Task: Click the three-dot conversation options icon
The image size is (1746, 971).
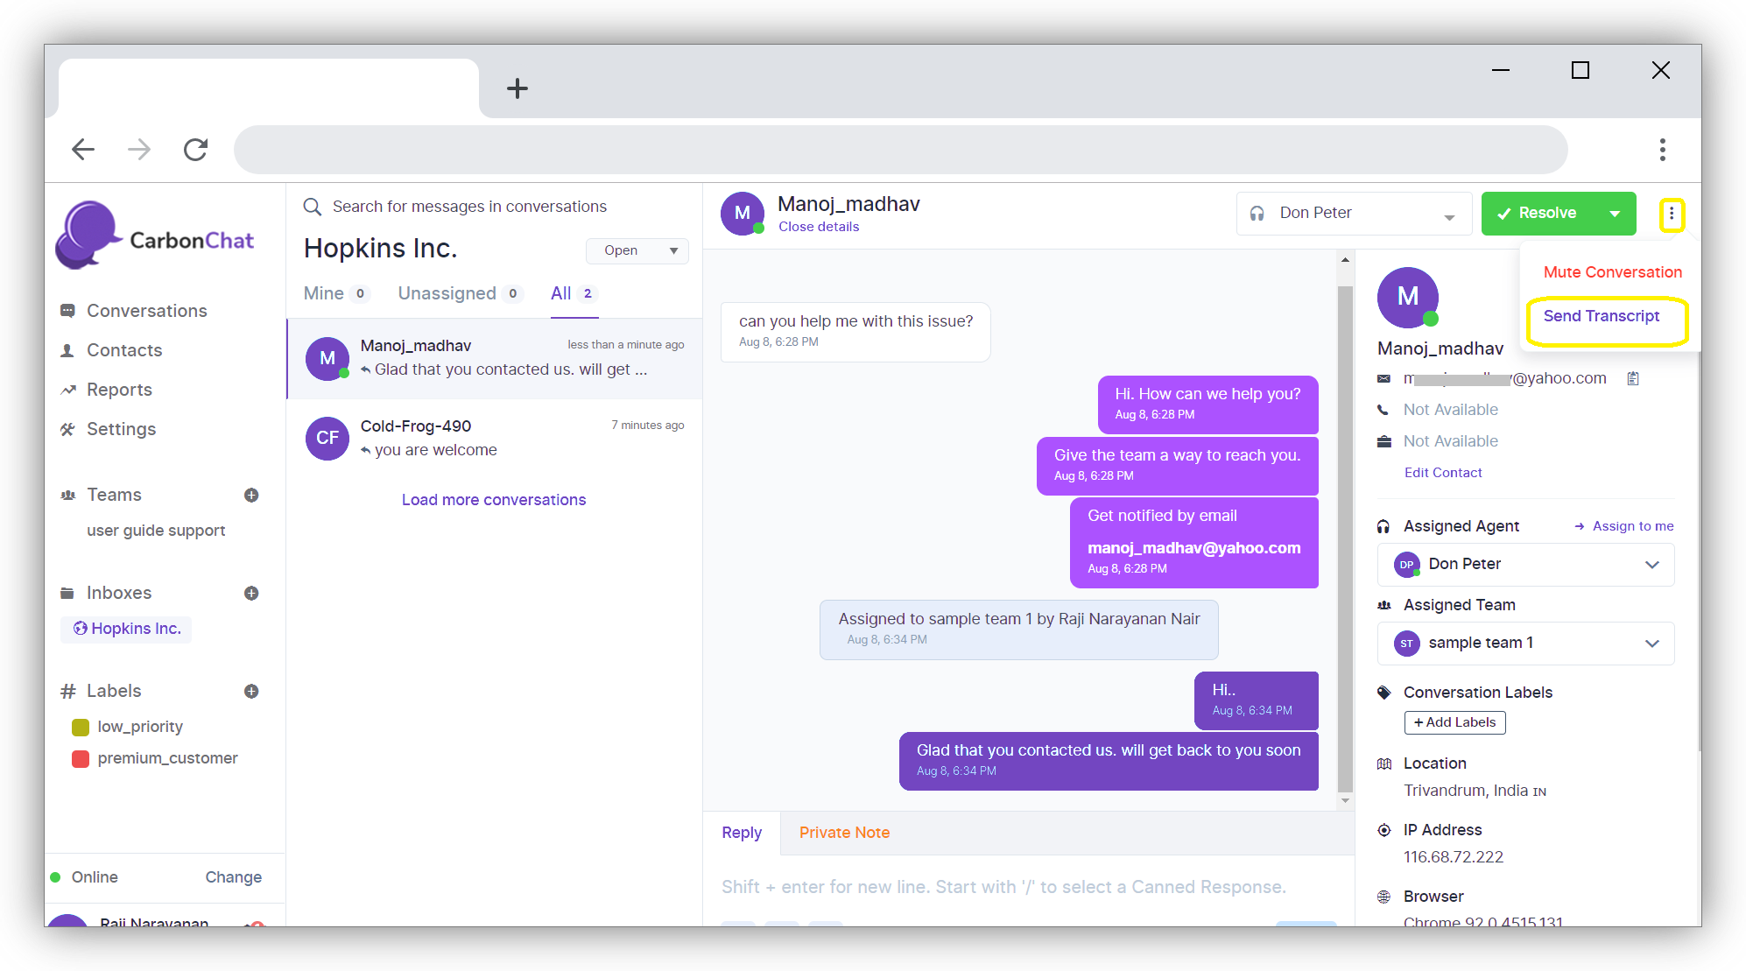Action: [x=1671, y=214]
